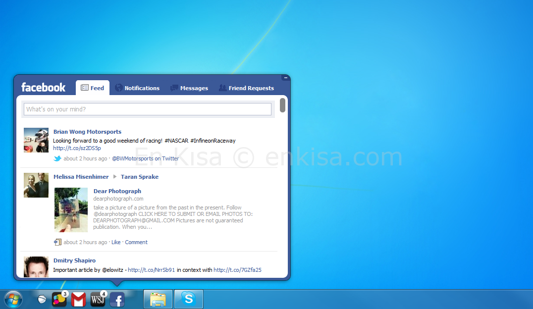Click the Messages speech bubble icon

coord(174,88)
